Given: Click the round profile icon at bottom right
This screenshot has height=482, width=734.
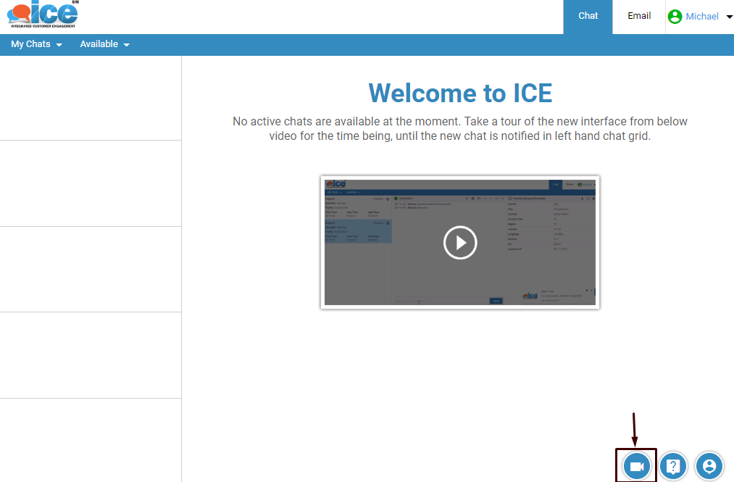Looking at the screenshot, I should (709, 466).
